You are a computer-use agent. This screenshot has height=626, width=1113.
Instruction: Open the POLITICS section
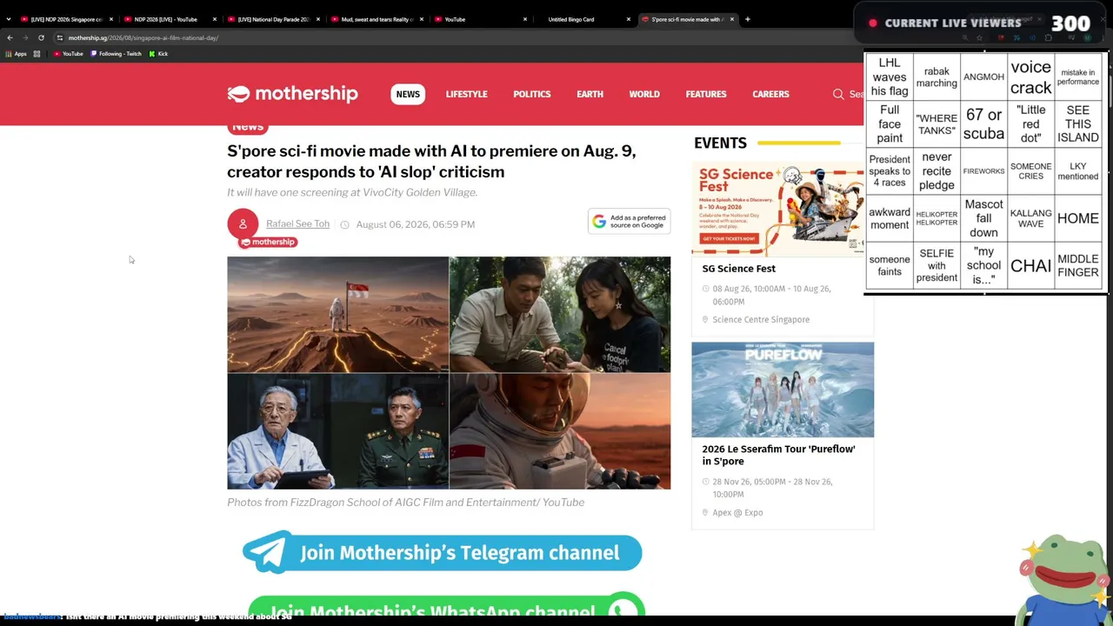point(532,94)
